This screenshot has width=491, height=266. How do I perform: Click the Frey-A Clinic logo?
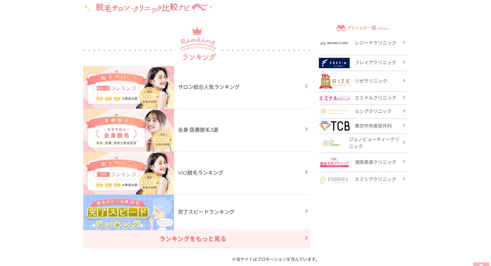click(334, 63)
